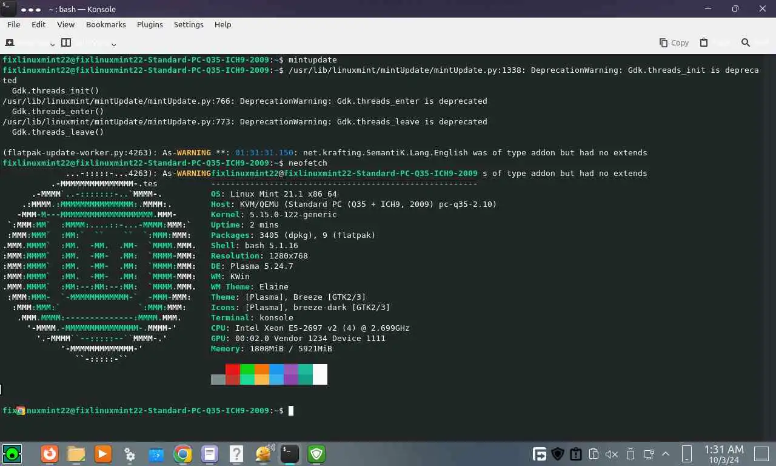Click the New Tab toolbar icon
This screenshot has width=776, height=466.
pyautogui.click(x=10, y=42)
